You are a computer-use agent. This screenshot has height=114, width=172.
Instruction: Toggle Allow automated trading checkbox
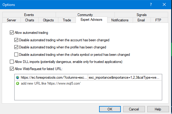[x=12, y=33]
